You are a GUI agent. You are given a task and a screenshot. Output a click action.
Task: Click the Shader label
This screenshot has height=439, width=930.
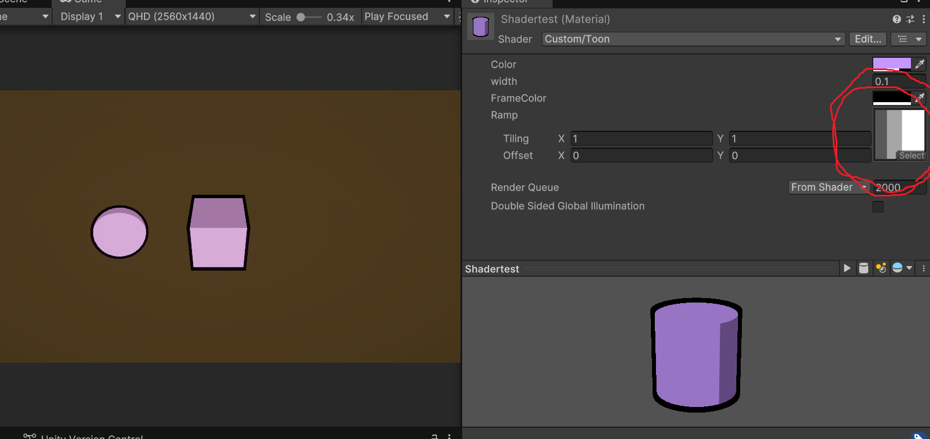(x=515, y=39)
